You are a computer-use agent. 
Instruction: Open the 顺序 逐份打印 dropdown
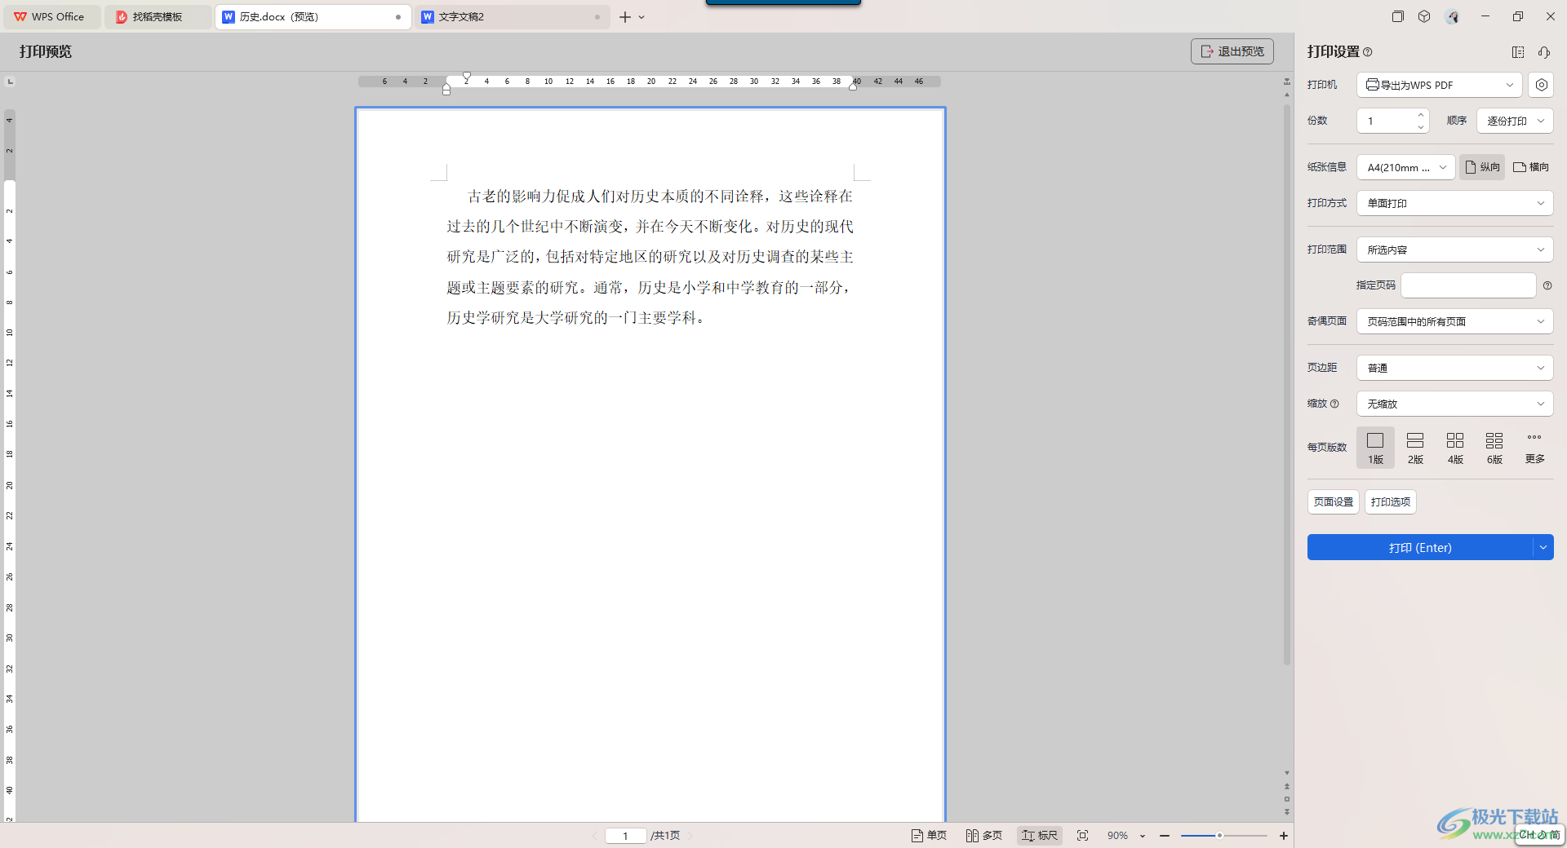click(x=1515, y=121)
